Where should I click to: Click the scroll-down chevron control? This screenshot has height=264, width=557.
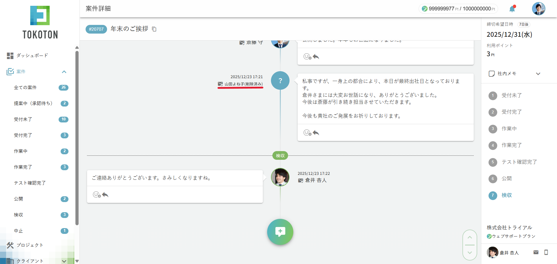click(x=470, y=253)
